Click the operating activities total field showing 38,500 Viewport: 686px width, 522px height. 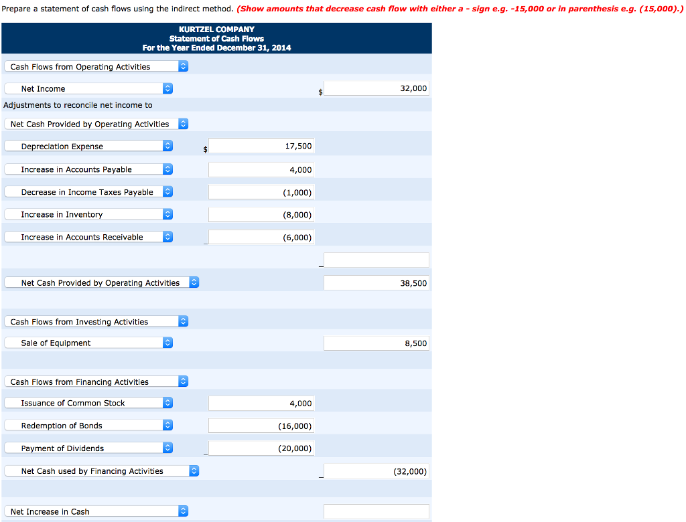click(x=376, y=283)
